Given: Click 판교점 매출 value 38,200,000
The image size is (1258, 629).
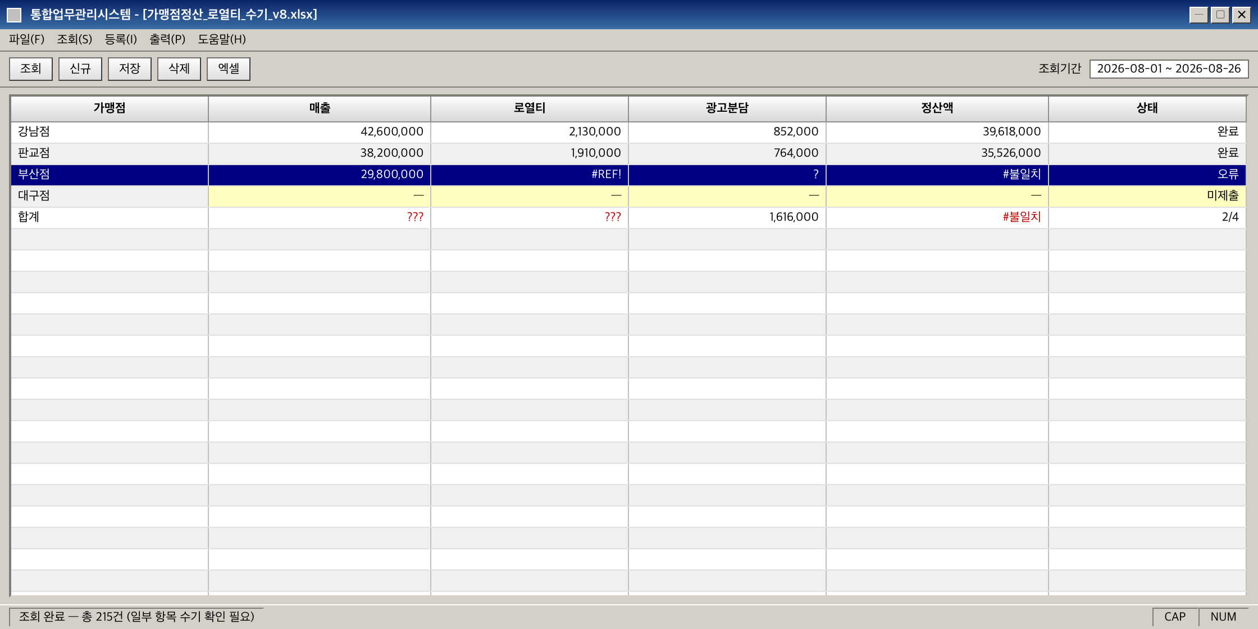Looking at the screenshot, I should coord(320,153).
